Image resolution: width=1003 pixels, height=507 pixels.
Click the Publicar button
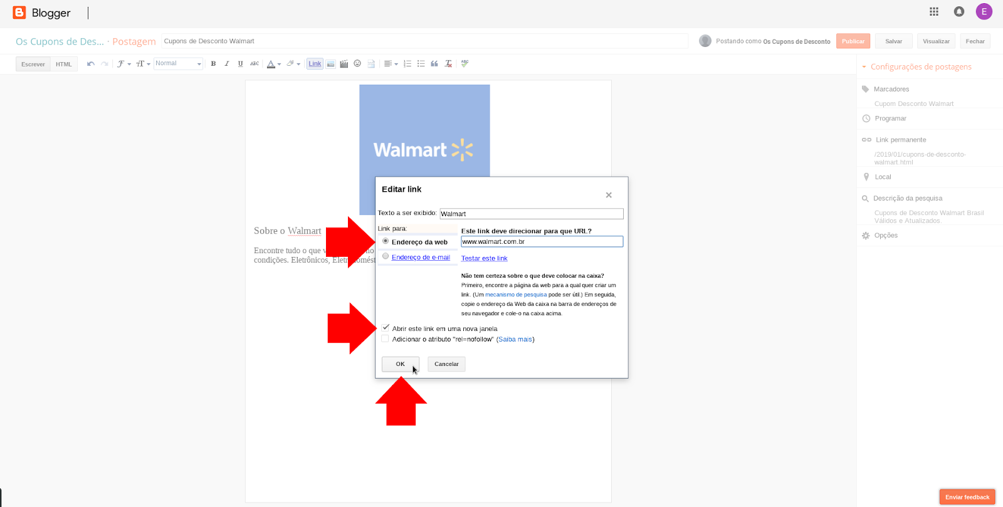(853, 41)
